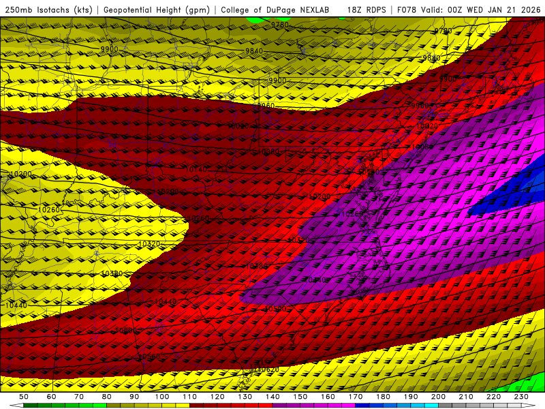Click the 'College of DuPage NEXLAB' header text
Viewport: 545px width, 409px height.
coord(275,10)
